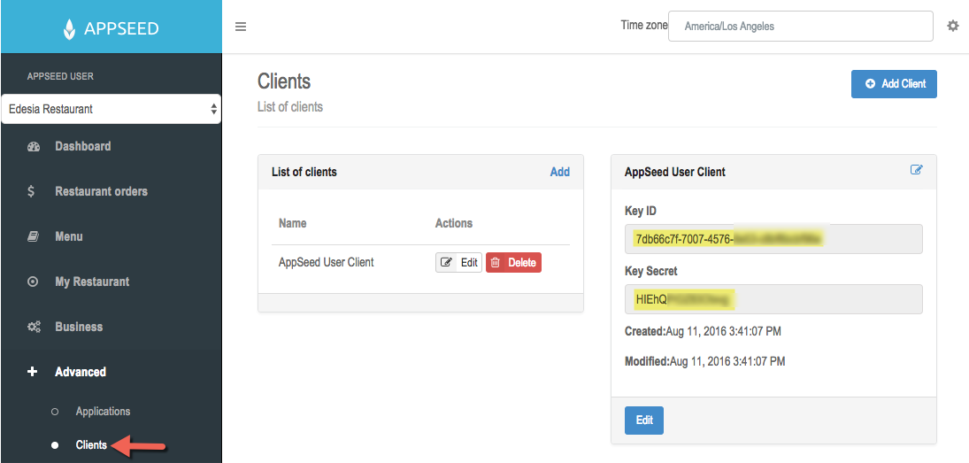Toggle the hamburger sidebar menu icon
Image resolution: width=969 pixels, height=463 pixels.
pos(241,27)
